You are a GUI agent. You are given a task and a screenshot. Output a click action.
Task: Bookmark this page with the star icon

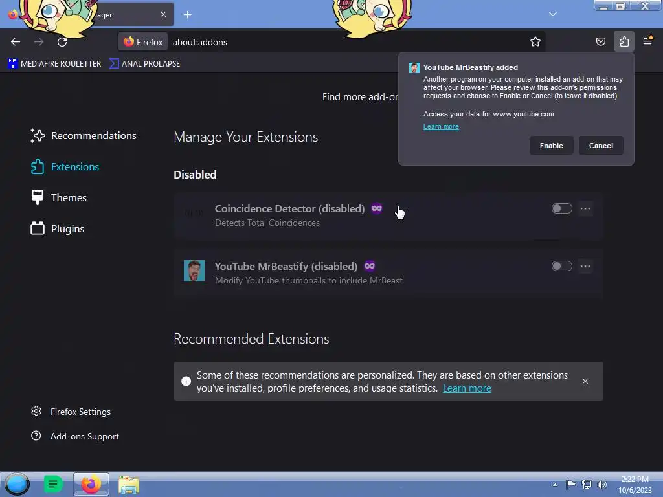click(535, 42)
